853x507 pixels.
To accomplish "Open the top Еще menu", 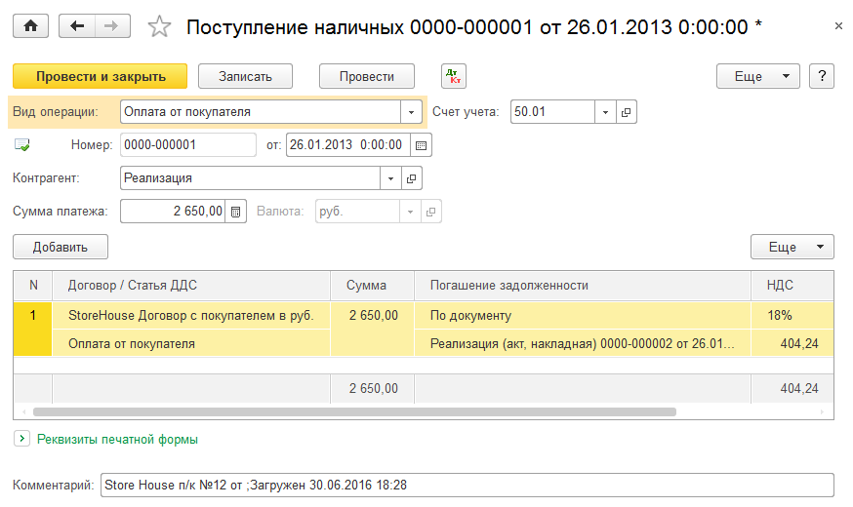I will point(757,76).
